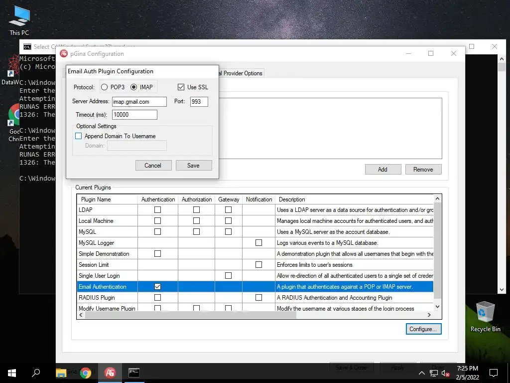Image resolution: width=510 pixels, height=383 pixels.
Task: Cancel the Email Auth plugin dialog
Action: (x=153, y=166)
